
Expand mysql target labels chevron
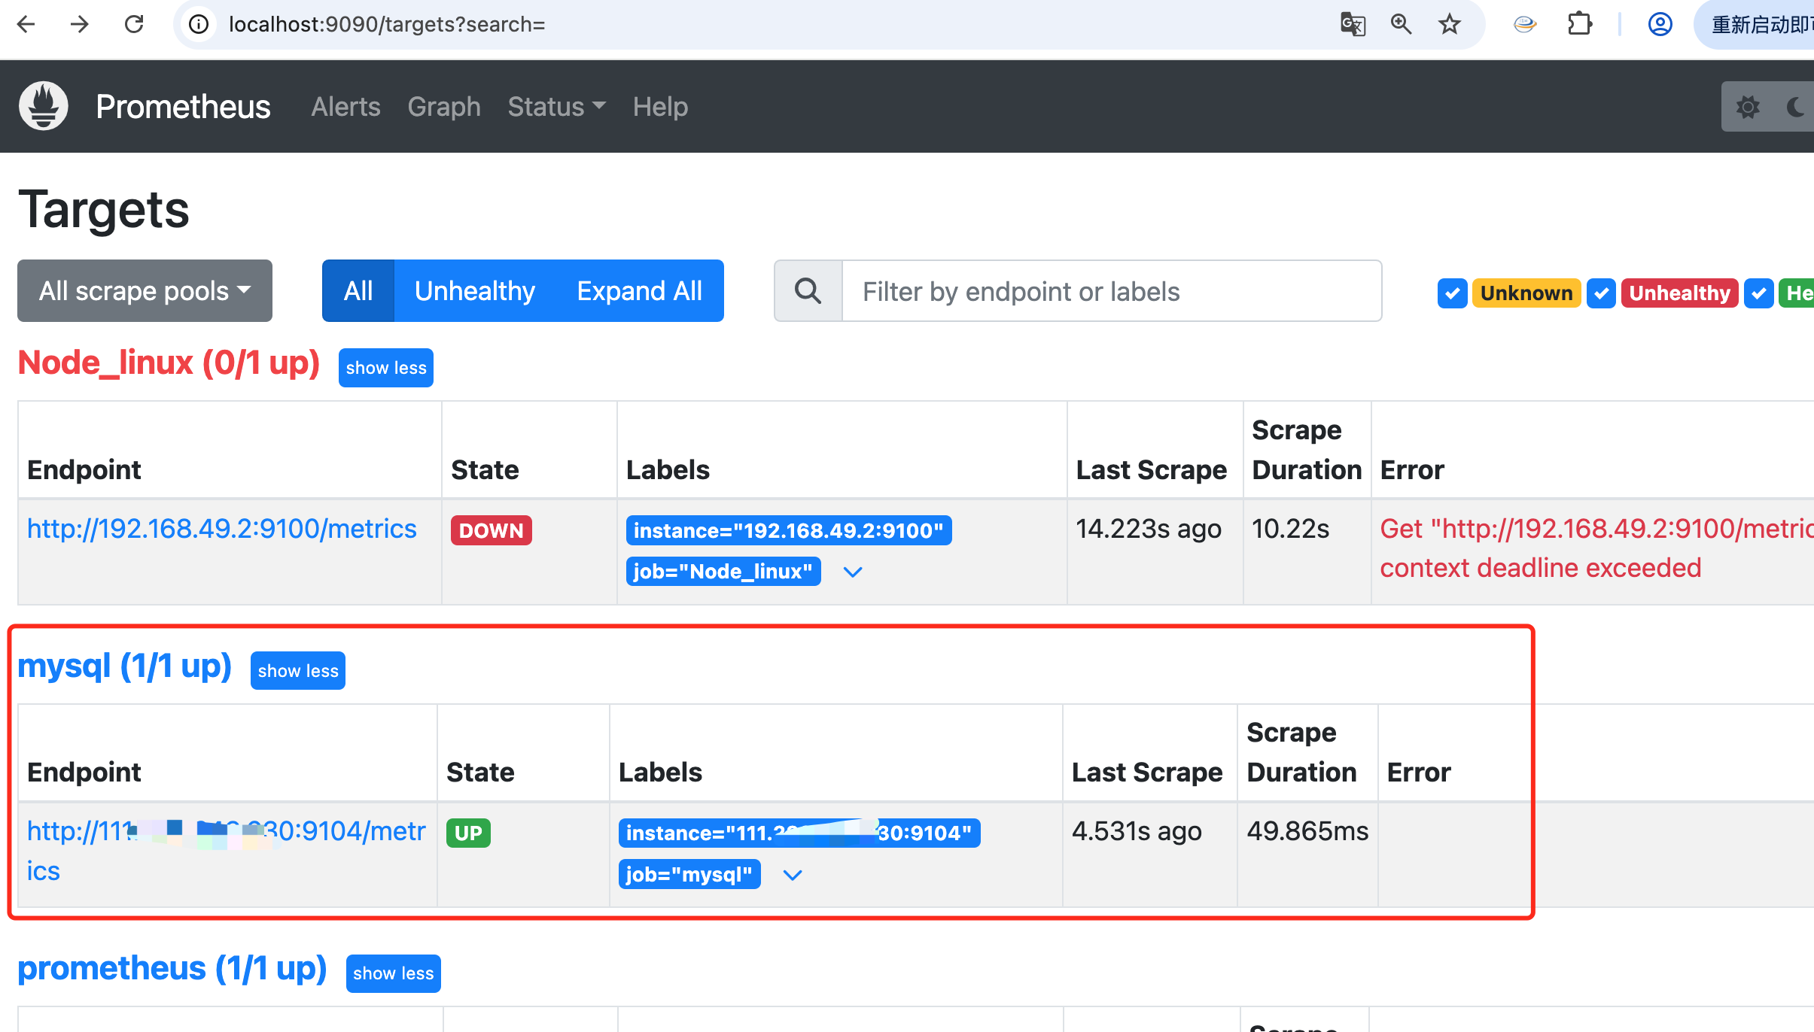coord(793,875)
